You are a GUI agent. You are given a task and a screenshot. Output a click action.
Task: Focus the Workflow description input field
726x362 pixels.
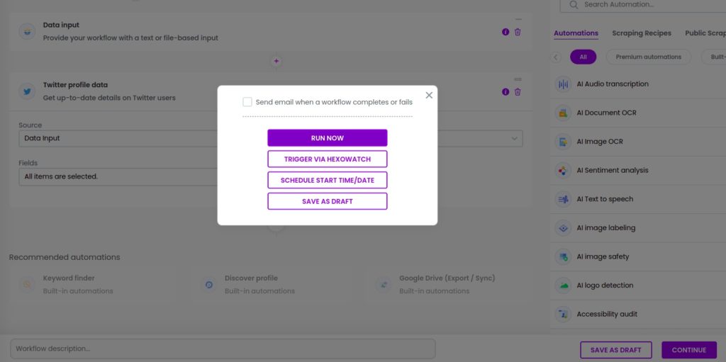(223, 349)
